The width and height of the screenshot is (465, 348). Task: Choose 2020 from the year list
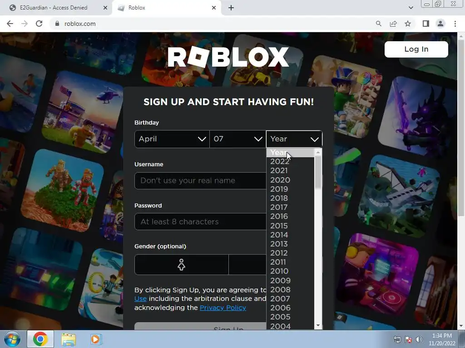[290, 180]
